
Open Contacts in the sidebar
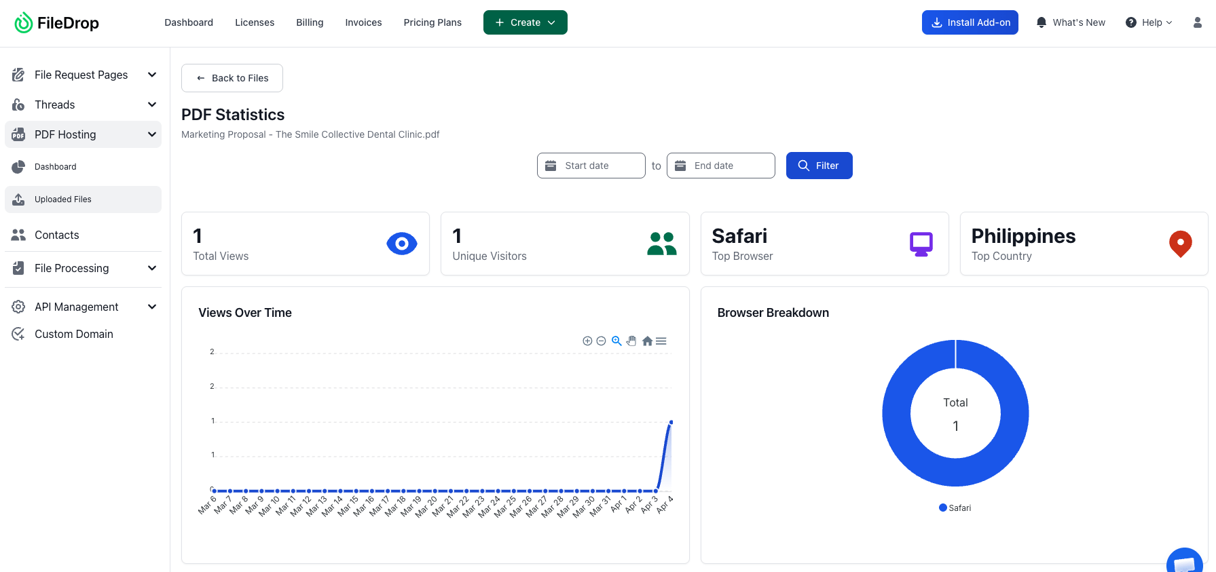[57, 235]
